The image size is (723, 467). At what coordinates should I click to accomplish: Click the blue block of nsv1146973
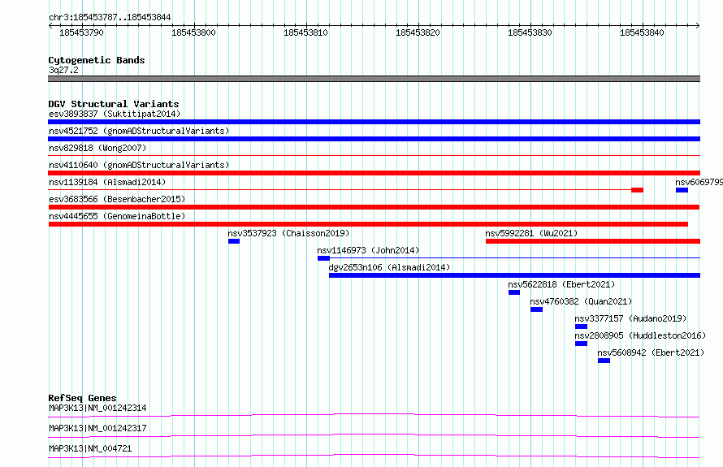(323, 258)
